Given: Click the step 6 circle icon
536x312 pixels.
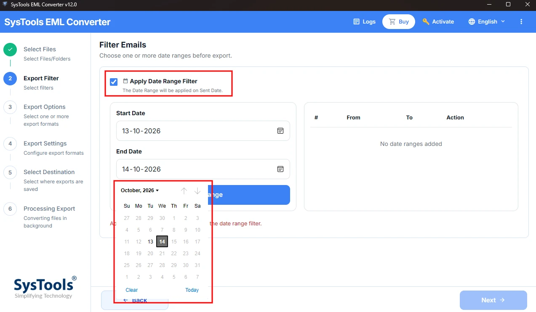Looking at the screenshot, I should click(10, 209).
